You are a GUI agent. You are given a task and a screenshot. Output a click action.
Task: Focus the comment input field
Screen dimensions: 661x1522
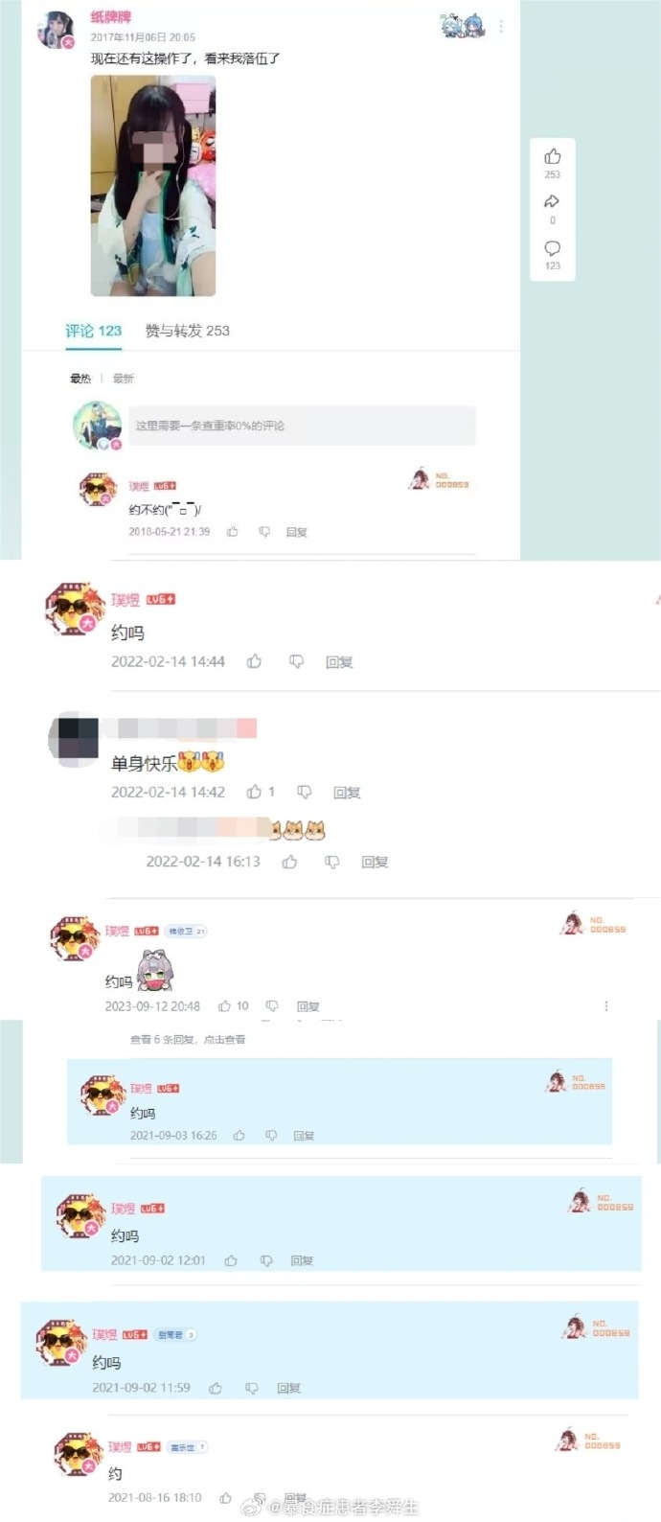(x=303, y=426)
